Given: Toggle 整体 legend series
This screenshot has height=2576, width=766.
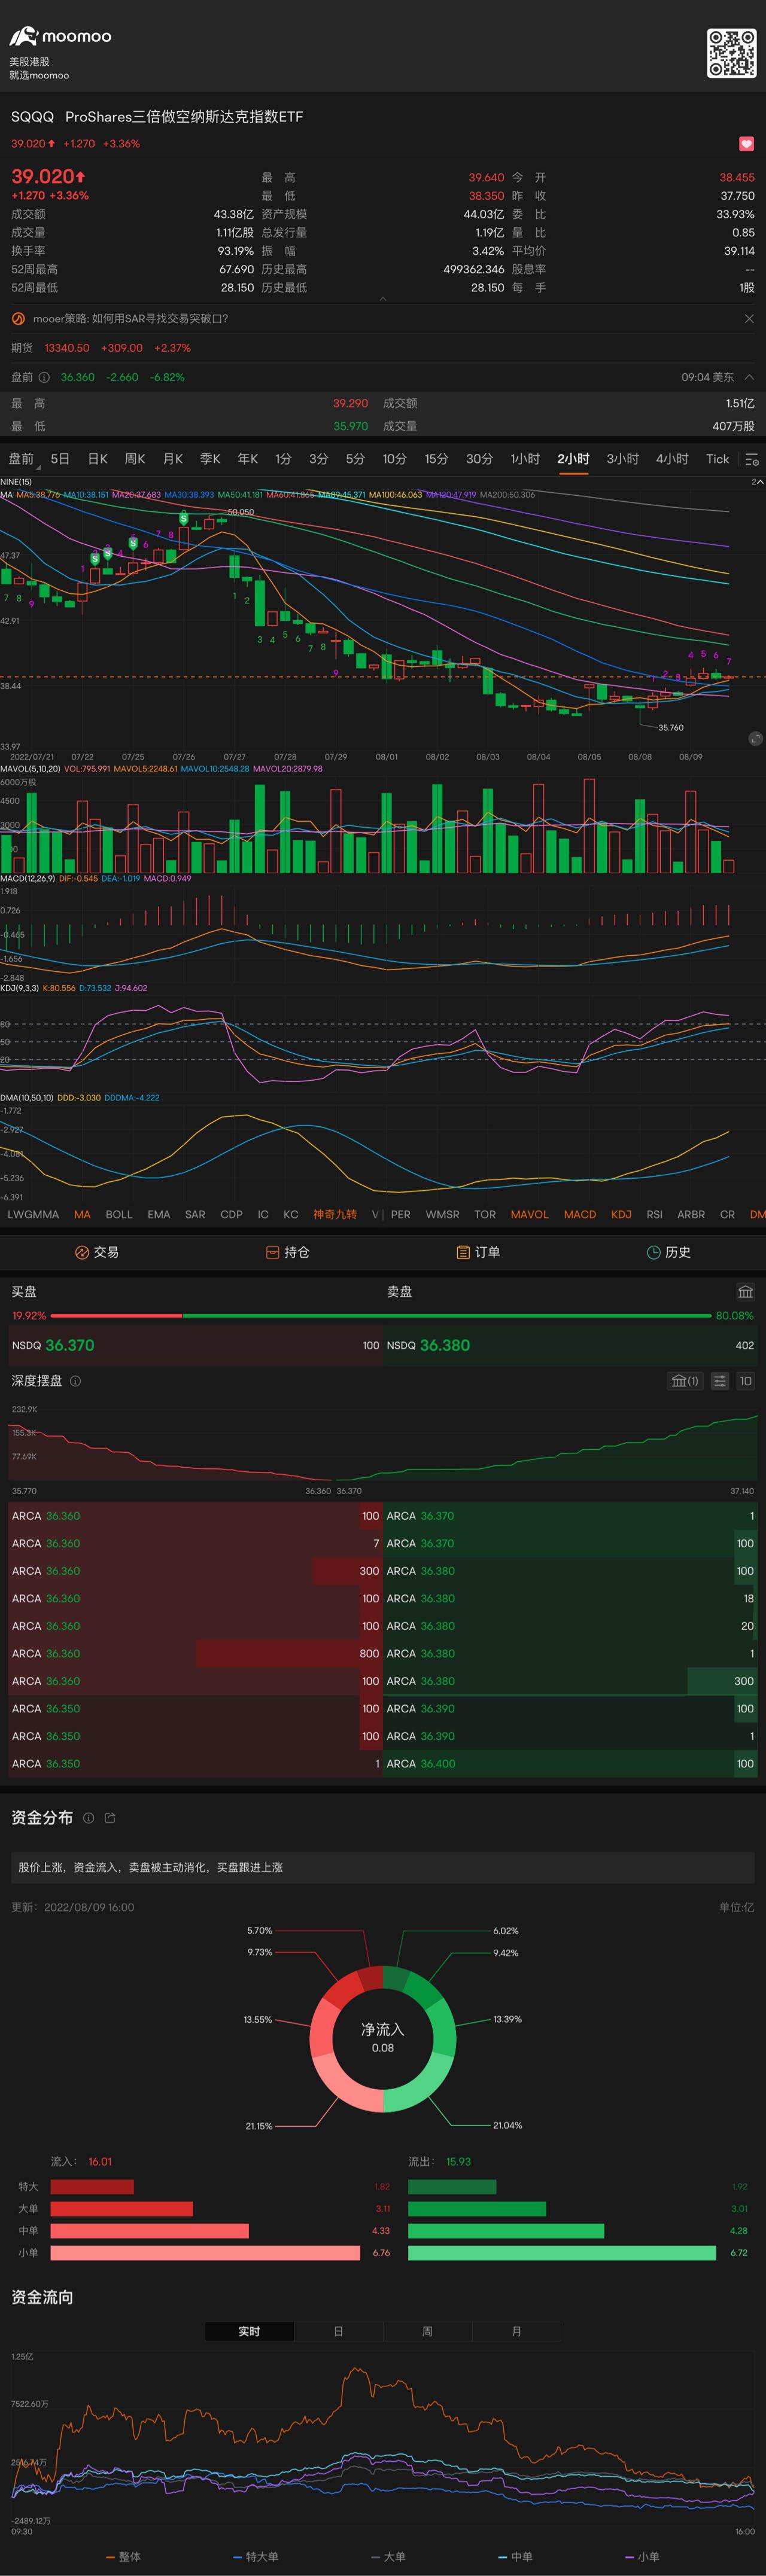Looking at the screenshot, I should (124, 2556).
